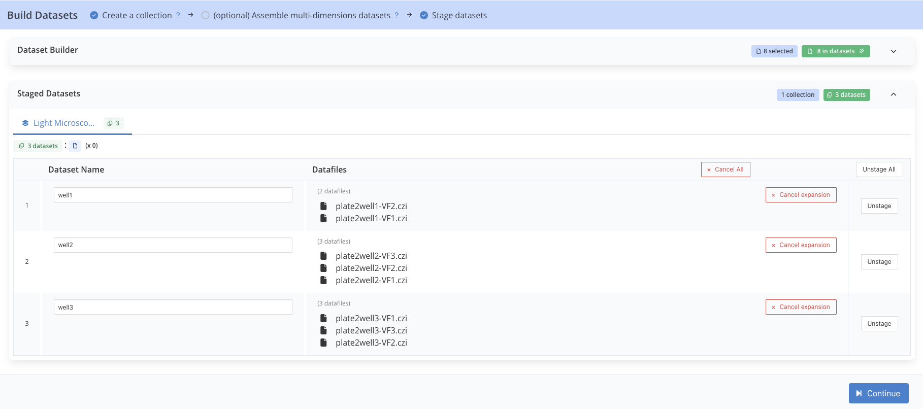The height and width of the screenshot is (409, 923).
Task: Click the Datafiles column header
Action: (329, 169)
